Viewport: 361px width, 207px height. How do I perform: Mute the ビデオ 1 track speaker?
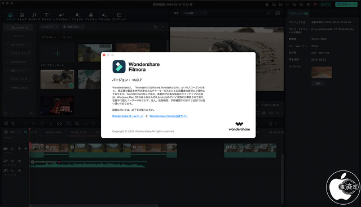[x=19, y=148]
